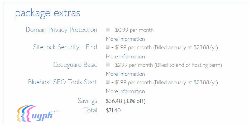This screenshot has width=249, height=126.
Task: Click the $71.40 total amount
Action: pos(113,110)
